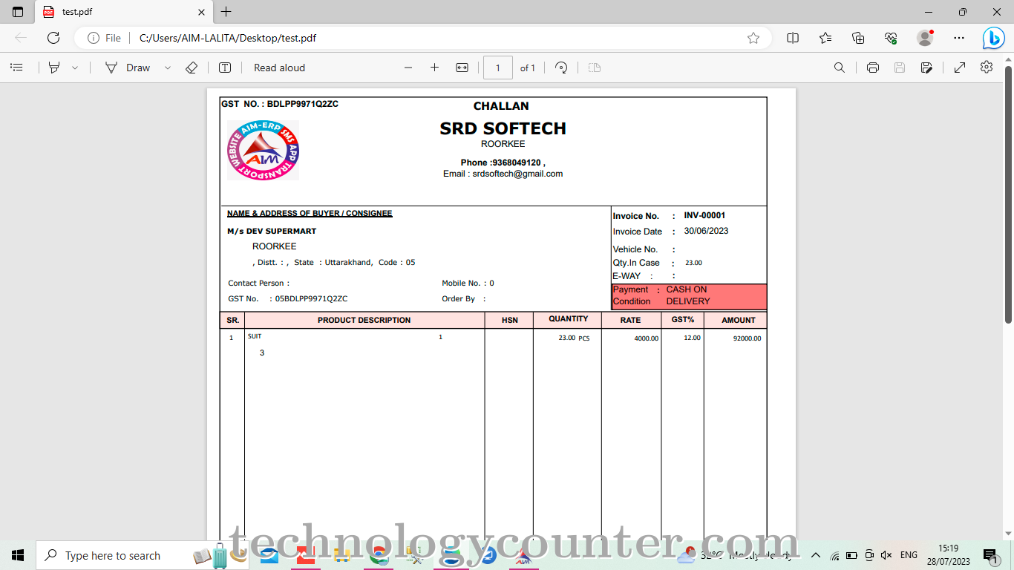Open split screen view

pos(793,38)
